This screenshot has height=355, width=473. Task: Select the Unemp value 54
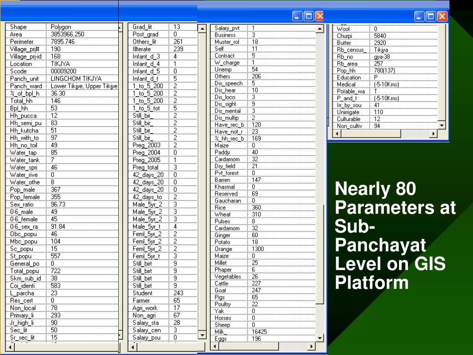click(255, 69)
